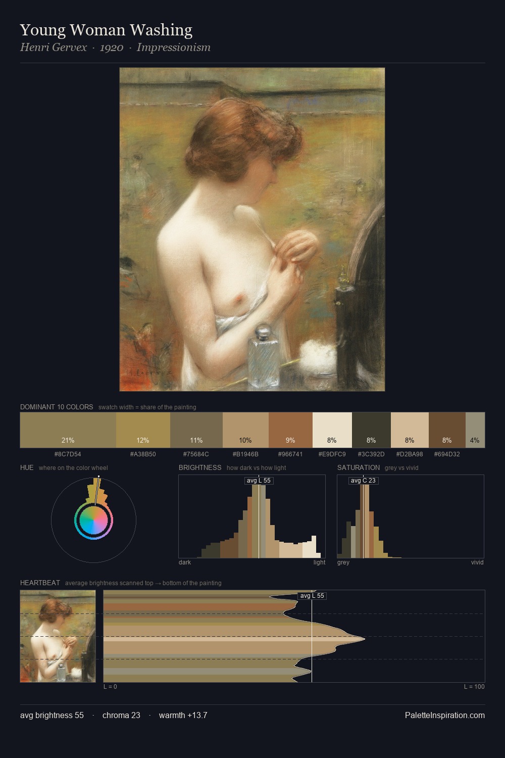The height and width of the screenshot is (758, 505).
Task: Click the rainbow color wheel in the HUE chart
Action: (x=93, y=520)
